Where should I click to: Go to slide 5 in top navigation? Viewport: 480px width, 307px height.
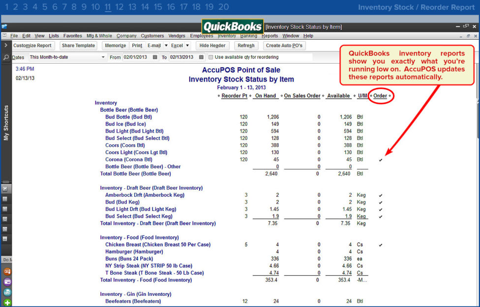(x=45, y=7)
